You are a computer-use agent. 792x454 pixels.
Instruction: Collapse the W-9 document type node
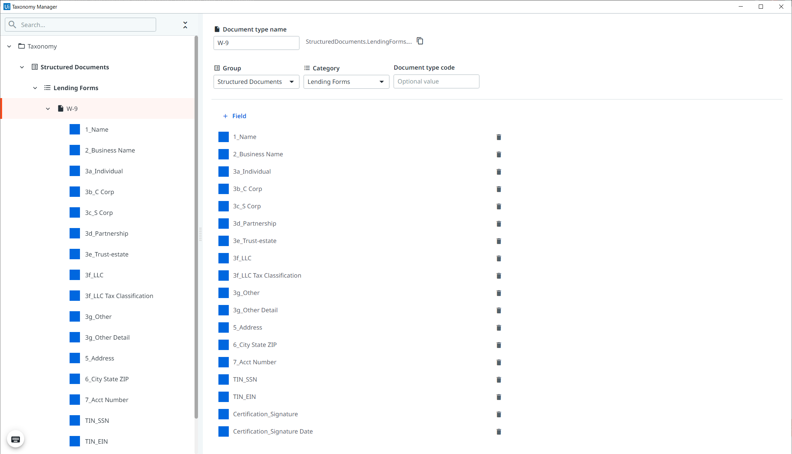pos(48,109)
